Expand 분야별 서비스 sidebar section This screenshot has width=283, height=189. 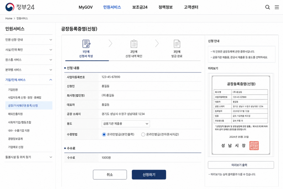(28, 70)
